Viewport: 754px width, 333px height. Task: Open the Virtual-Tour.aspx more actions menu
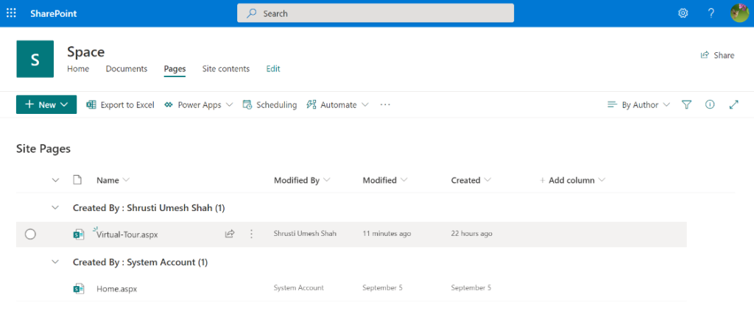(x=251, y=234)
